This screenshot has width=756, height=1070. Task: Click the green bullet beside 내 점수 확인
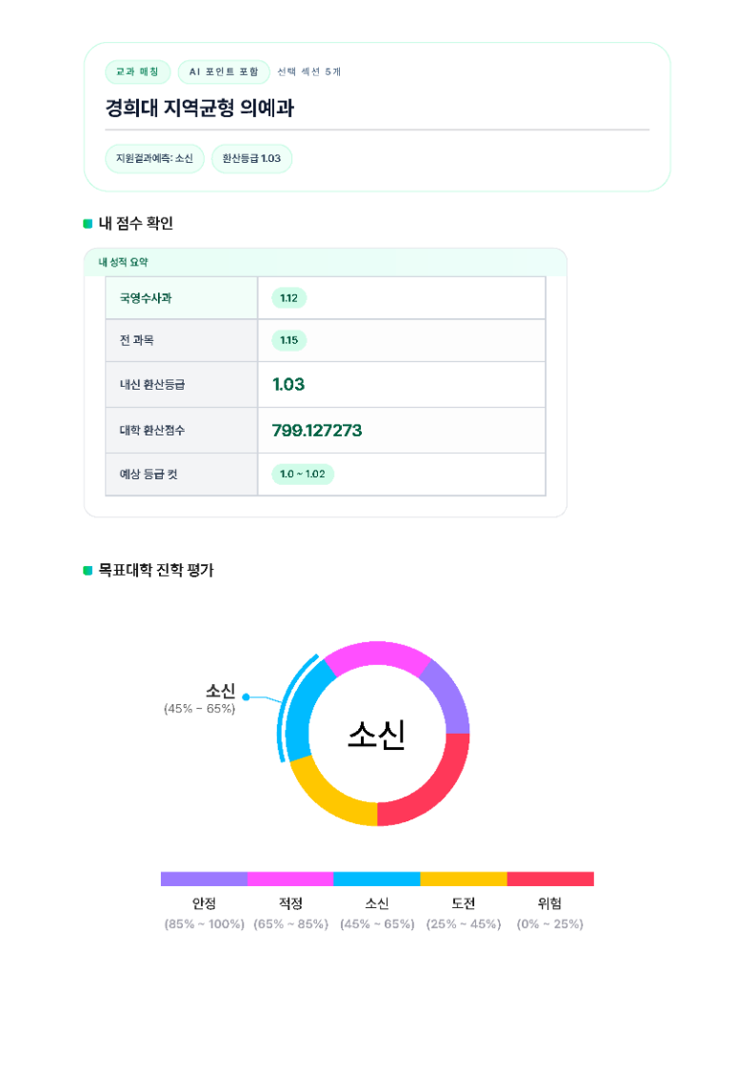tap(88, 224)
